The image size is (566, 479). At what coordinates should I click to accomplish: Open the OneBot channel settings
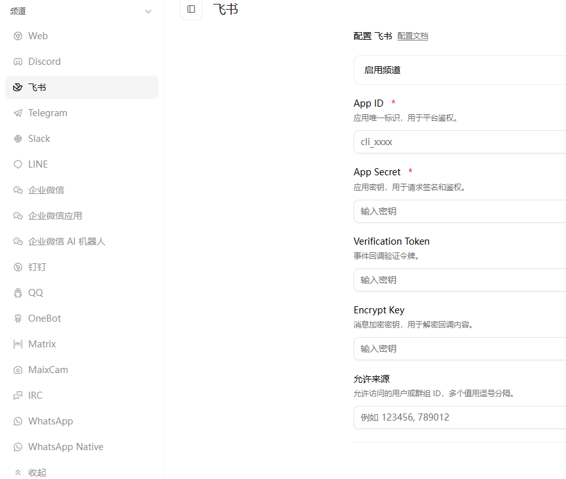coord(44,318)
